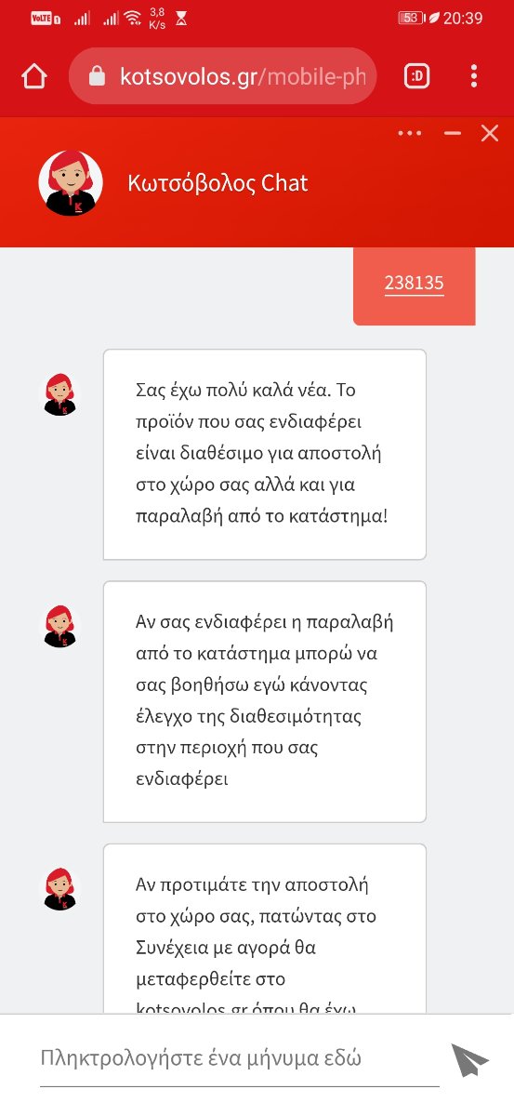
Task: Tap the Κωτσόβολος Chat title text
Action: [x=217, y=183]
